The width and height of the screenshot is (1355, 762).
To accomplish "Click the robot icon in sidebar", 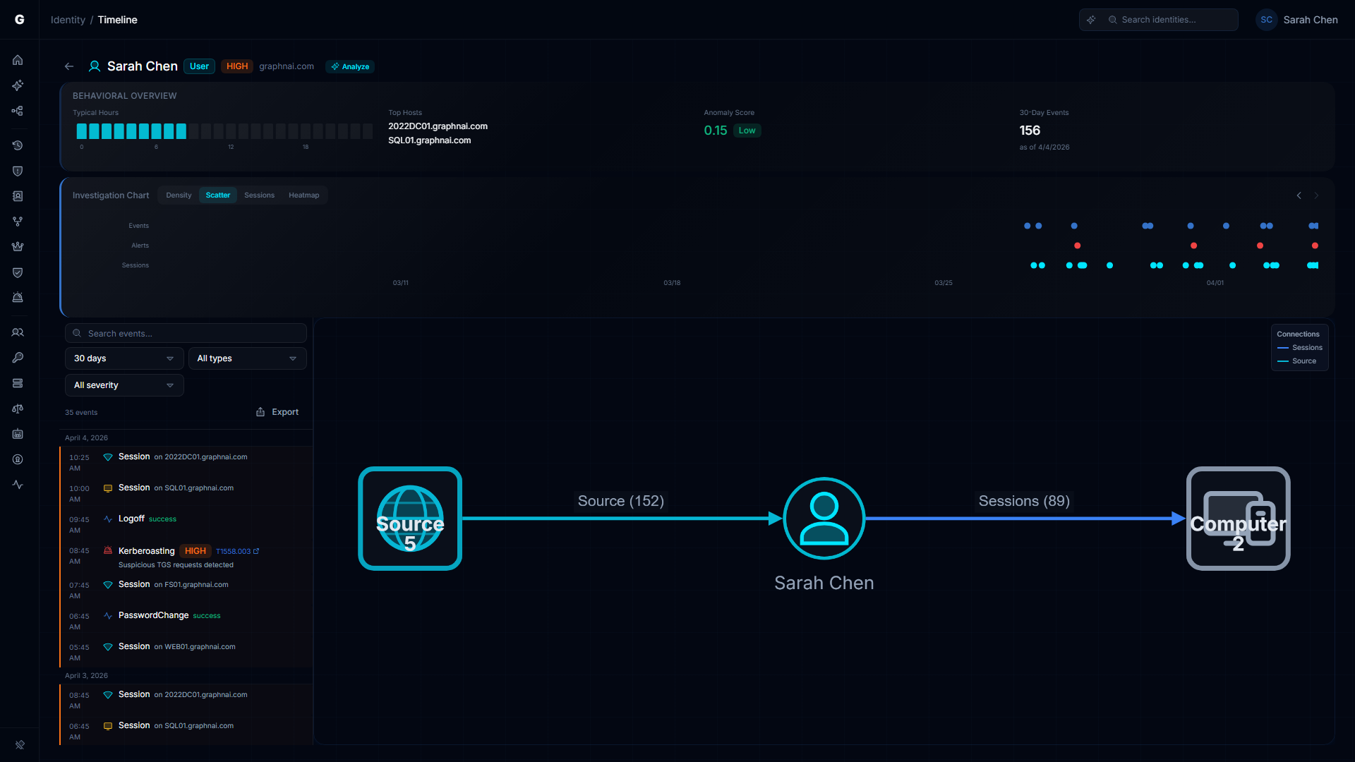I will tap(18, 434).
